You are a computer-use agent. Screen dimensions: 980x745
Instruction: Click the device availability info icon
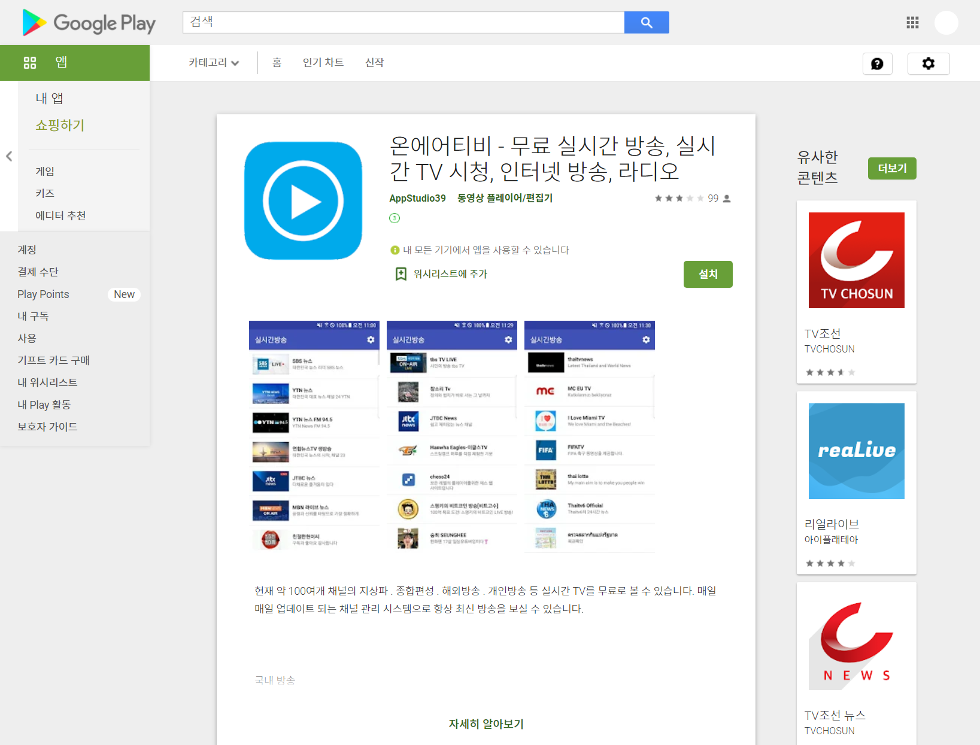[x=395, y=250]
